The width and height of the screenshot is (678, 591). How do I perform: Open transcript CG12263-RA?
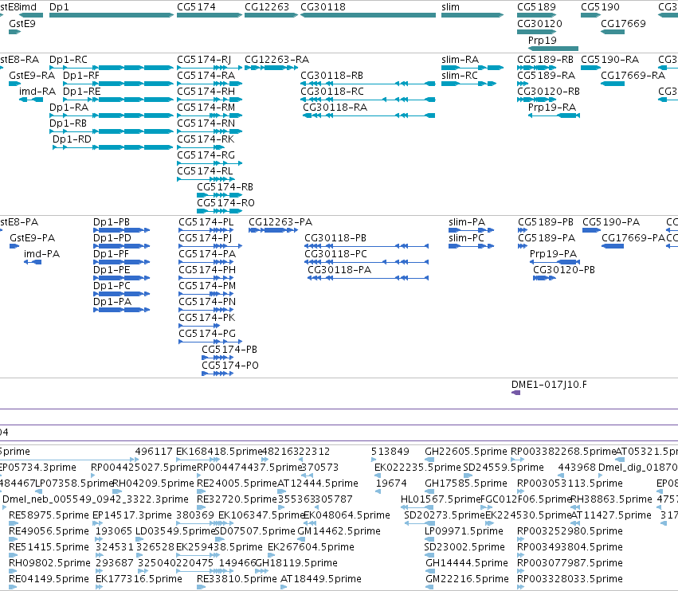pyautogui.click(x=271, y=68)
